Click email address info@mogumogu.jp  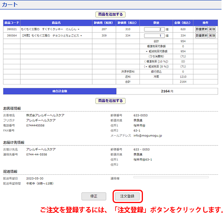tap(147, 135)
